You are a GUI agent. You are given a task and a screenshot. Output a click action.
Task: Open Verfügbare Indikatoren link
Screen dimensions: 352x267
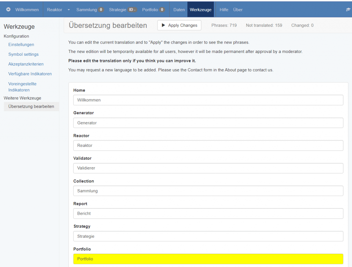[30, 74]
